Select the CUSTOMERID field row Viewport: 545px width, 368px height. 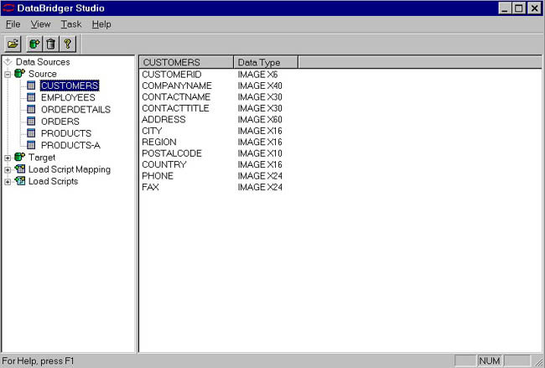click(172, 75)
